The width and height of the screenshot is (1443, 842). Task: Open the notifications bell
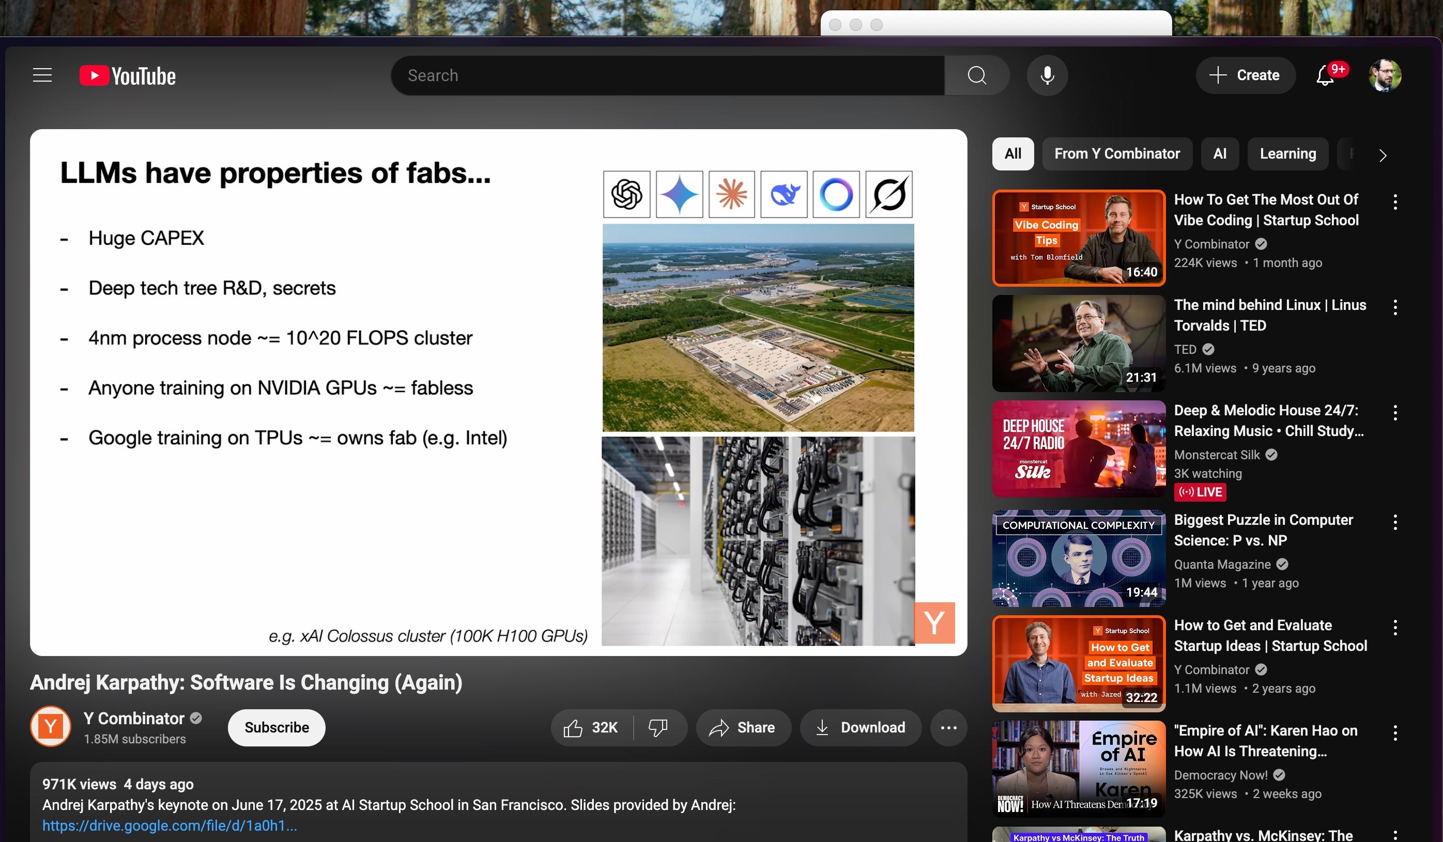[1325, 75]
